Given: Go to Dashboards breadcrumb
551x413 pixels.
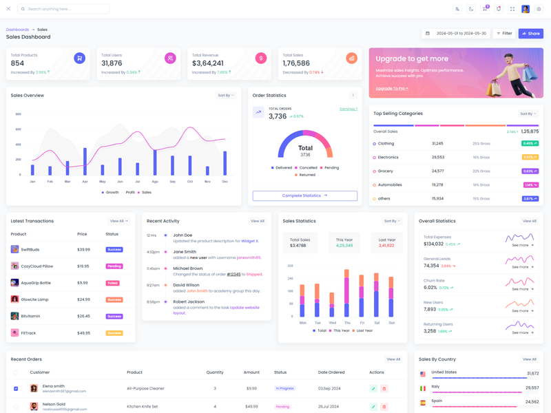Looking at the screenshot, I should [x=17, y=30].
